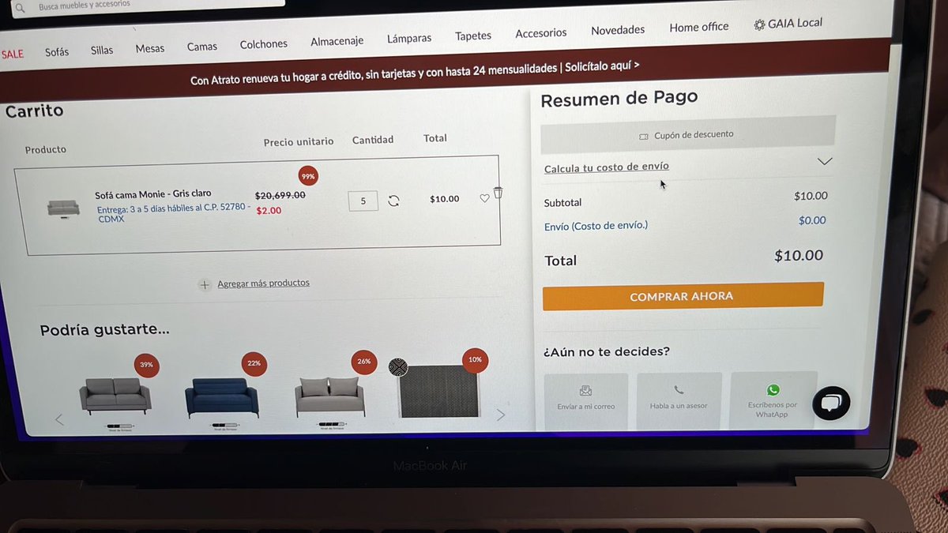The width and height of the screenshot is (948, 533).
Task: Open the Sillas category
Action: 102,51
